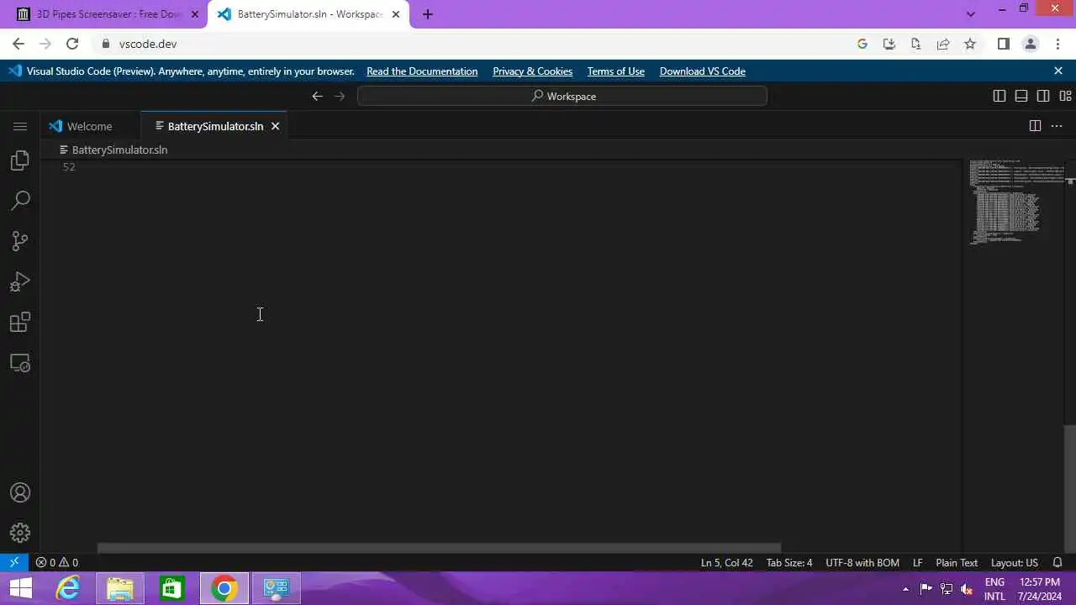Toggle the bottom panel
The width and height of the screenshot is (1076, 605).
point(1021,96)
